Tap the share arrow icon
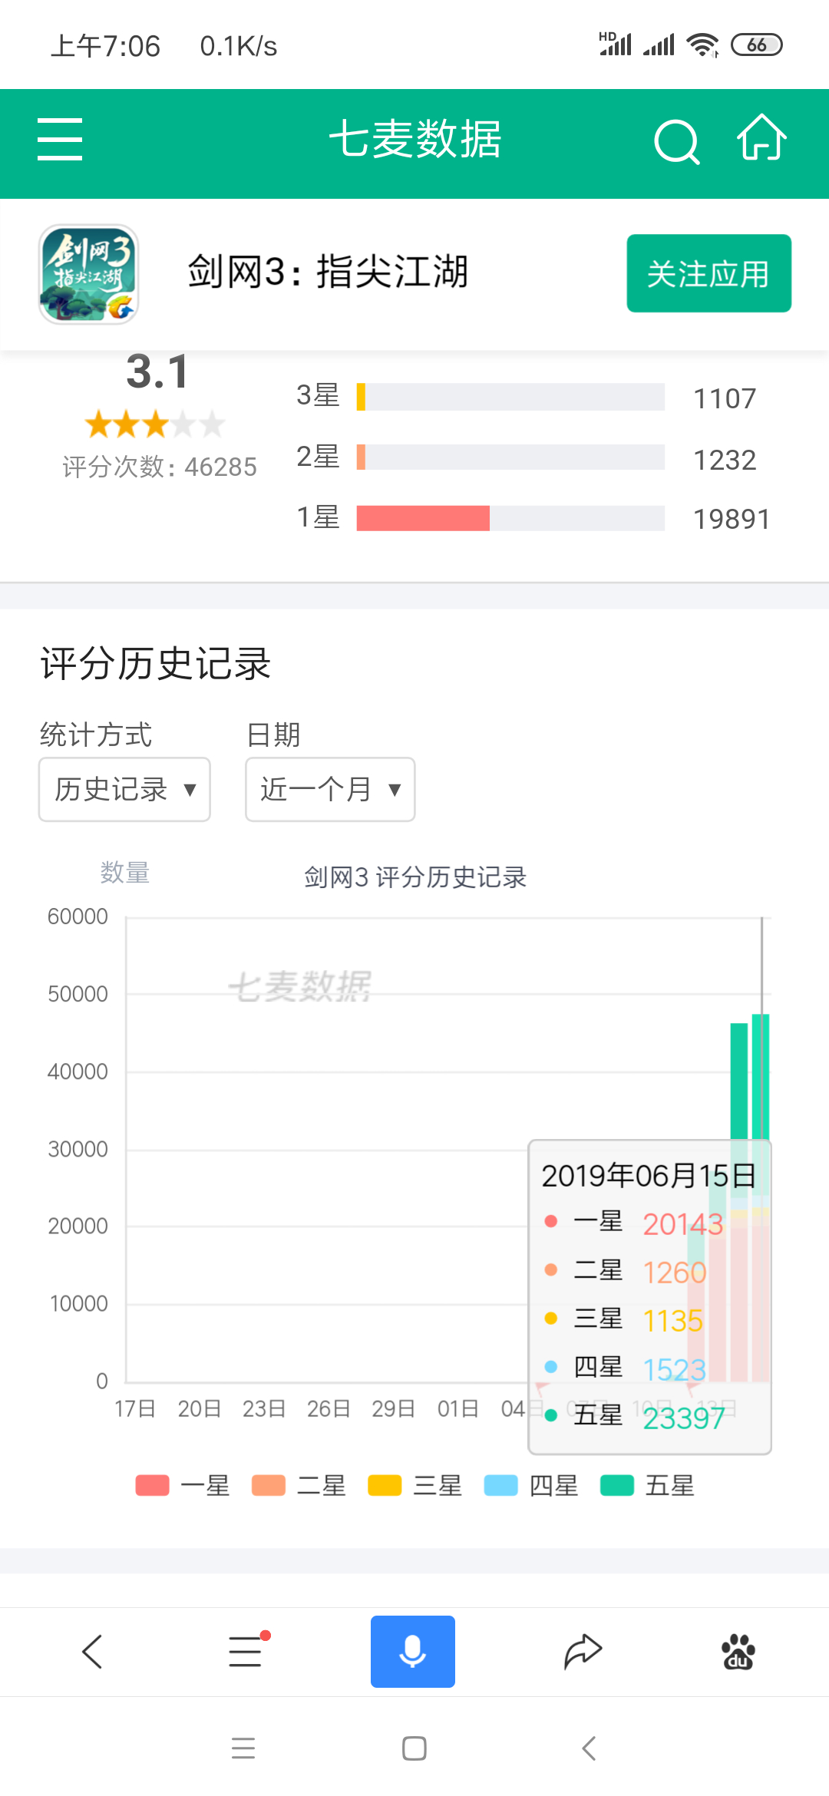Viewport: 829px width, 1796px height. click(x=583, y=1652)
